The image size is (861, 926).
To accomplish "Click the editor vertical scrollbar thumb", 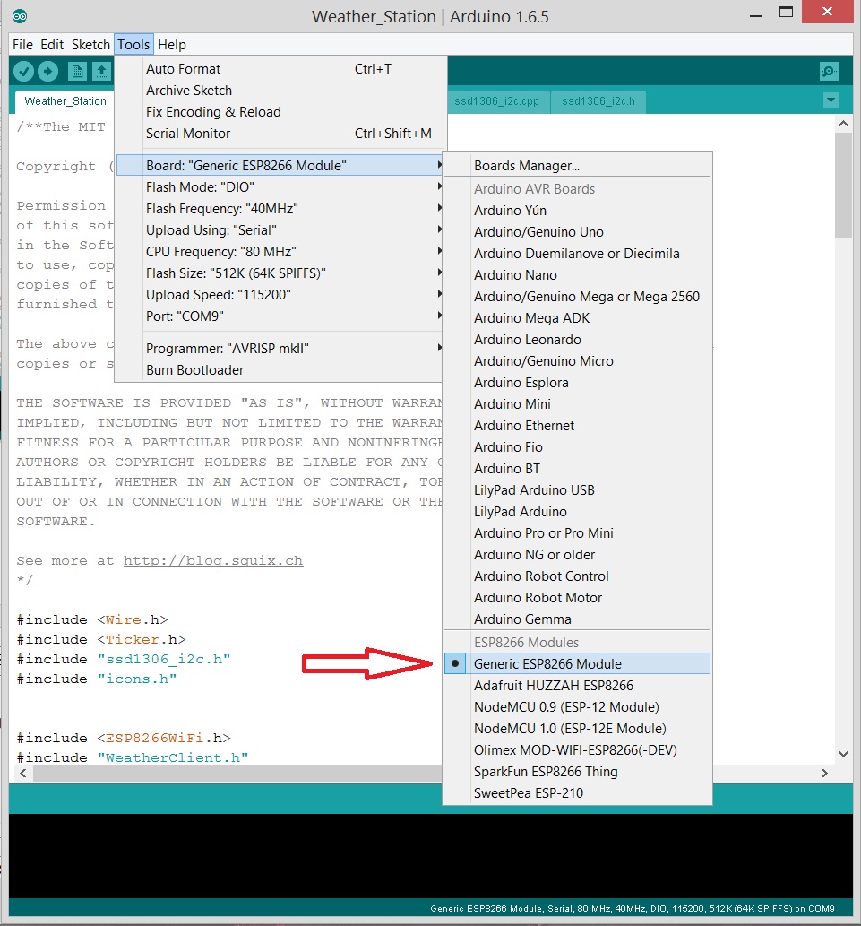I will pyautogui.click(x=844, y=186).
